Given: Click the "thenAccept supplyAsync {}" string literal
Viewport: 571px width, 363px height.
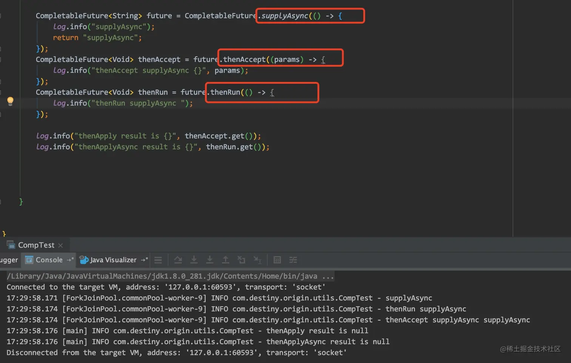Looking at the screenshot, I should [x=148, y=70].
